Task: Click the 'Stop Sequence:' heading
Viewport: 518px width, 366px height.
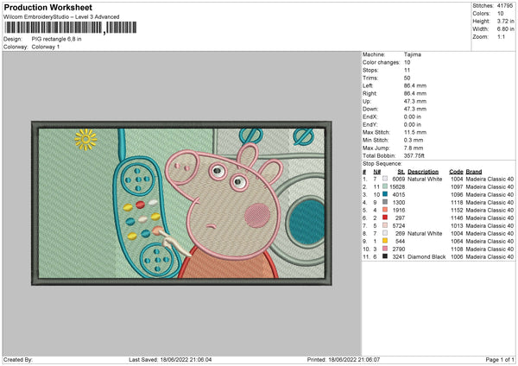Action: (x=382, y=163)
